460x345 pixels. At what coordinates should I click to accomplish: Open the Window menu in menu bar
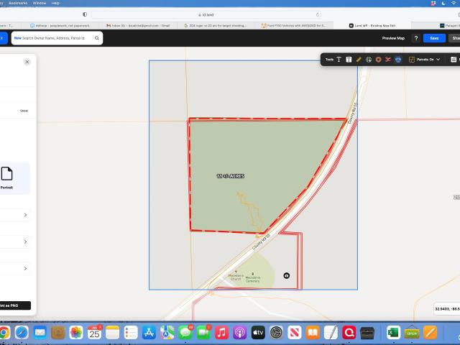pos(40,3)
